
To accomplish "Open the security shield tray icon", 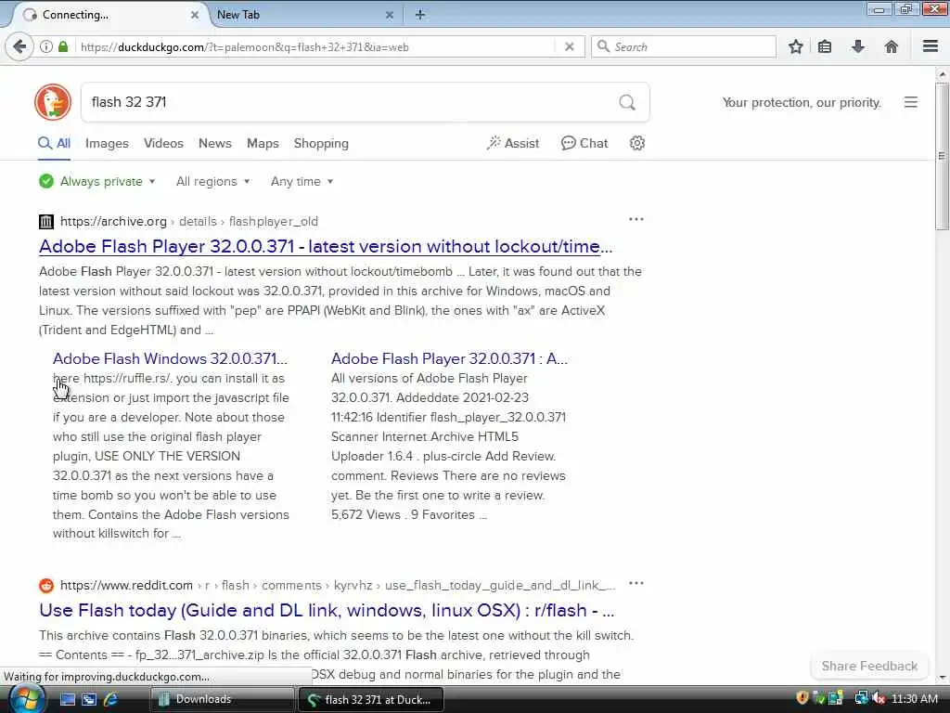I will pos(802,698).
